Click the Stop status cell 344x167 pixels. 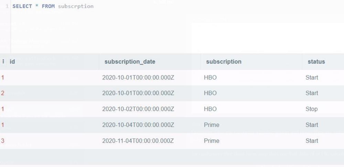[311, 109]
